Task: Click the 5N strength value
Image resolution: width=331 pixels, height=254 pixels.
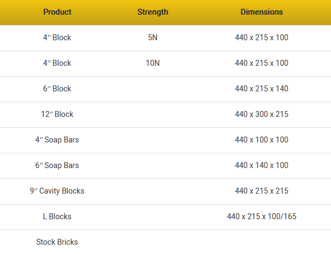Action: click(x=152, y=38)
